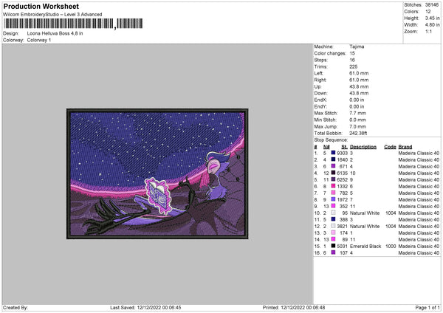Select the Width value 4.80 in
443x313 pixels.
click(432, 25)
